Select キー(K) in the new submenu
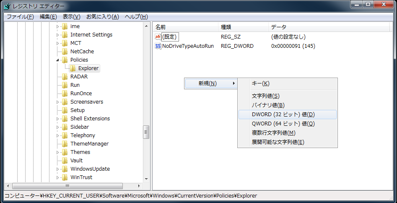This screenshot has width=397, height=203. [x=260, y=83]
